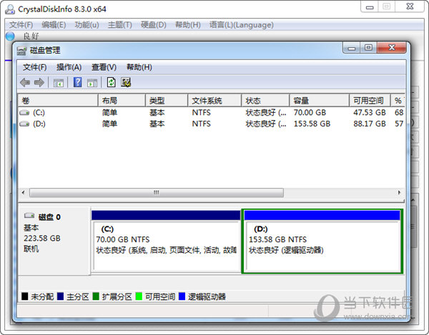Open 文件(F) menu in CrystalDiskInfo

[21, 25]
